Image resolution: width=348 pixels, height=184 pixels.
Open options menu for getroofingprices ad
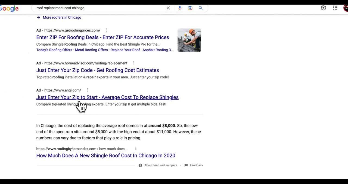point(107,30)
